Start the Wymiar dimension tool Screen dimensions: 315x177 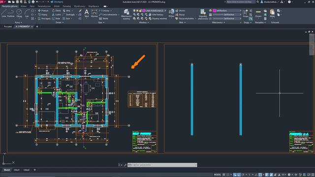point(94,13)
